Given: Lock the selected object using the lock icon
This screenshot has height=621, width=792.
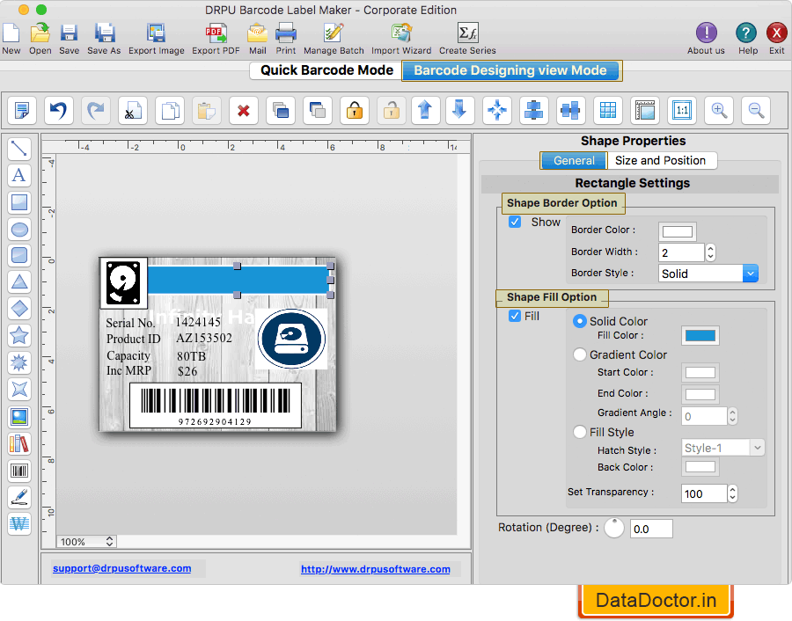Looking at the screenshot, I should tap(354, 110).
